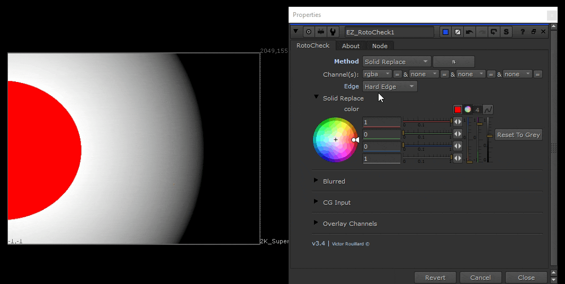This screenshot has height=284, width=565.
Task: Click the wrench edit-knobs icon
Action: (x=333, y=32)
